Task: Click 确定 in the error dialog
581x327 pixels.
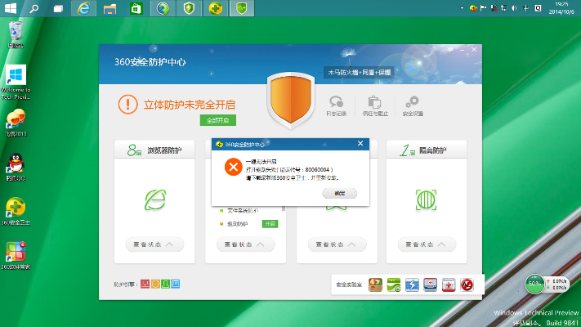Action: coord(340,193)
